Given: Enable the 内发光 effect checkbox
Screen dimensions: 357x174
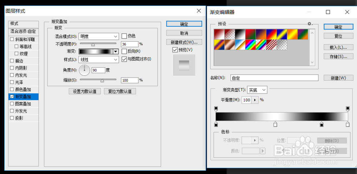Looking at the screenshot, I should (12, 75).
